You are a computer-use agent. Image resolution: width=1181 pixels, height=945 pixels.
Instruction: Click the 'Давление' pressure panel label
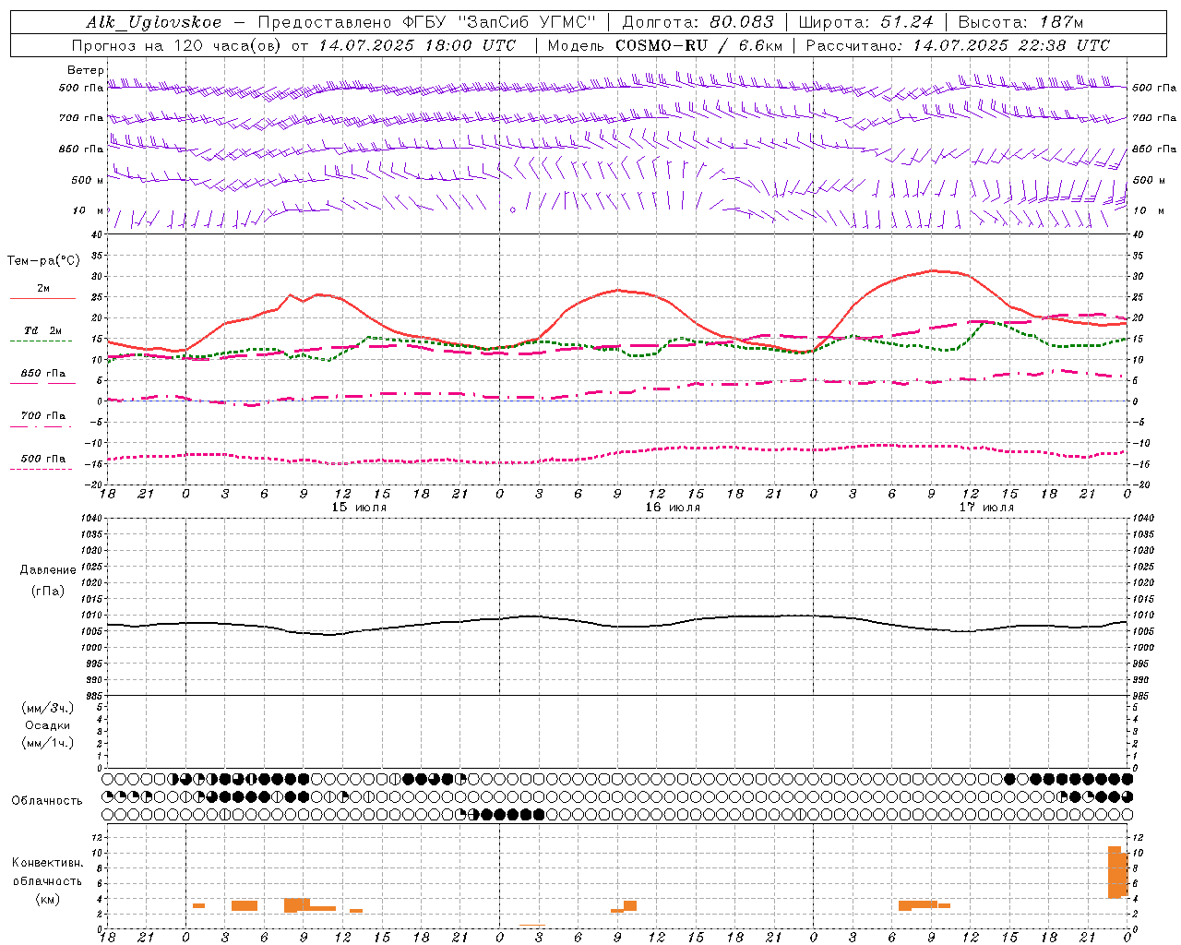(48, 570)
